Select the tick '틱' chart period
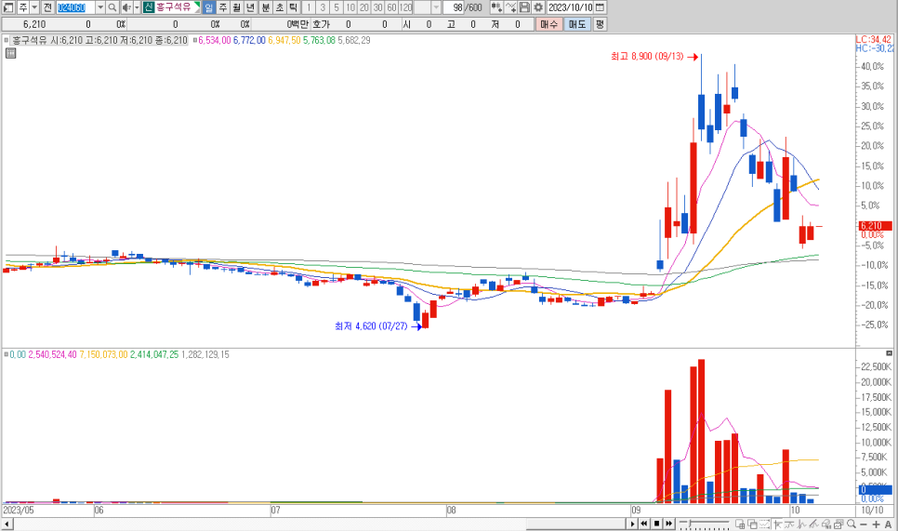Screen dimensions: 898x531 pyautogui.click(x=293, y=7)
